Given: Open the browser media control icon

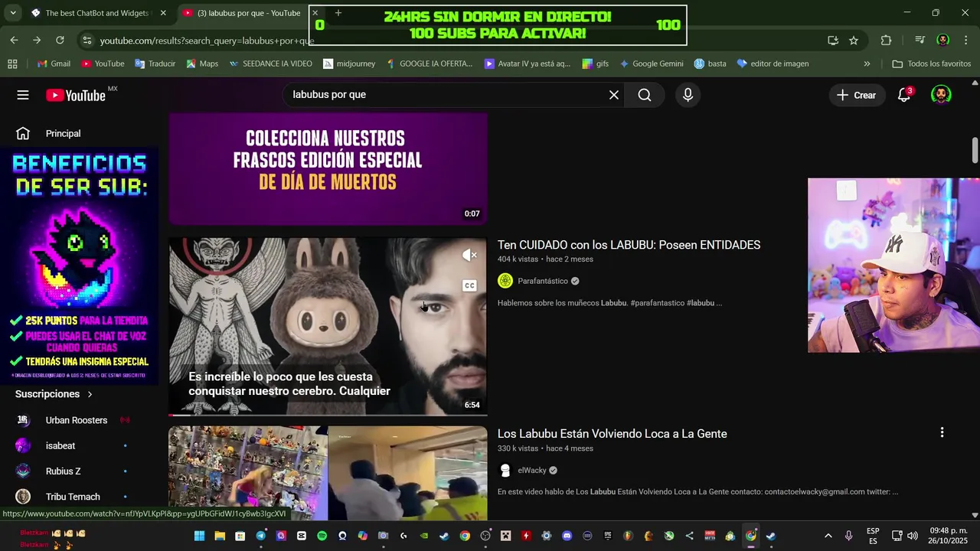Looking at the screenshot, I should click(920, 41).
